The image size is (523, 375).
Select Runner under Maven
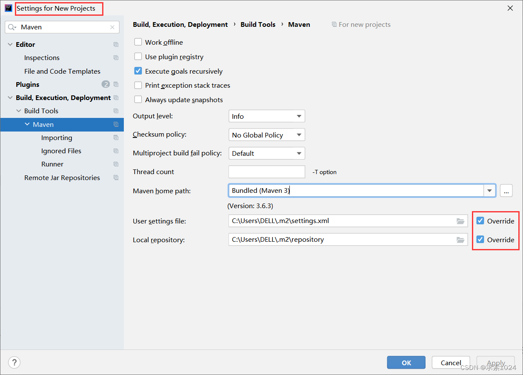coord(52,164)
